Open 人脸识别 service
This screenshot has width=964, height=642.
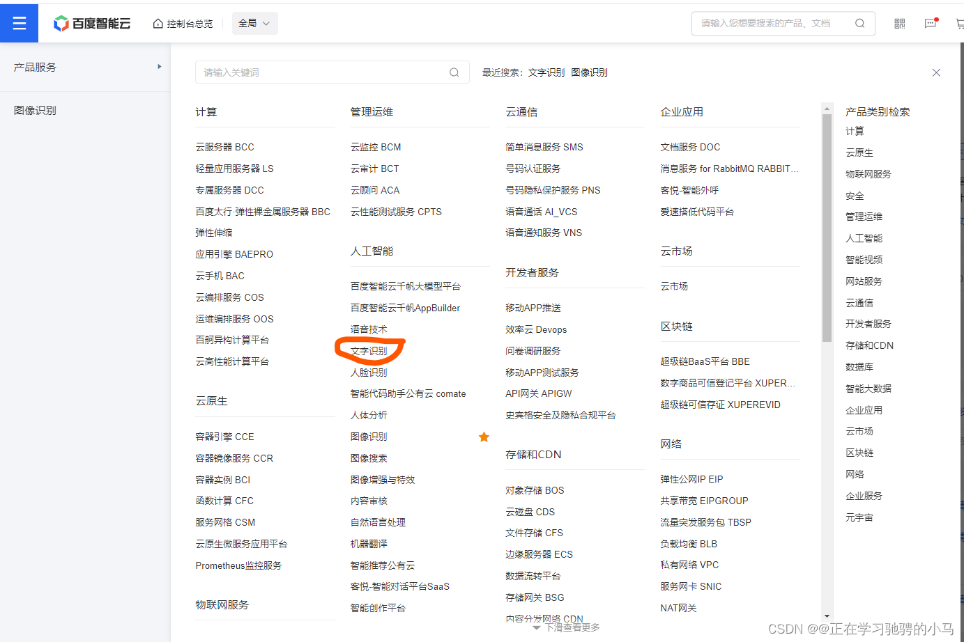pyautogui.click(x=369, y=373)
